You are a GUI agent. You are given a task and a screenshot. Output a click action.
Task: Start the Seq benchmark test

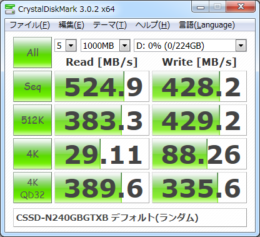[x=32, y=86]
